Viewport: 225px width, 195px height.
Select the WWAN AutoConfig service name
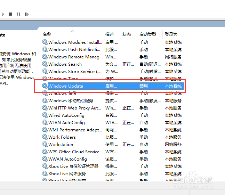(67, 159)
